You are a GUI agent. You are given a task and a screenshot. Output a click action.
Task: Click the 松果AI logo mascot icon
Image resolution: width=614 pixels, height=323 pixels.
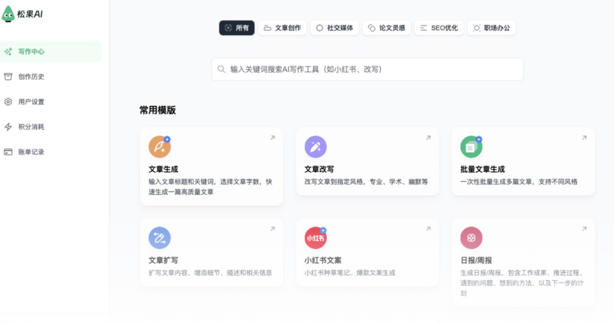[8, 14]
